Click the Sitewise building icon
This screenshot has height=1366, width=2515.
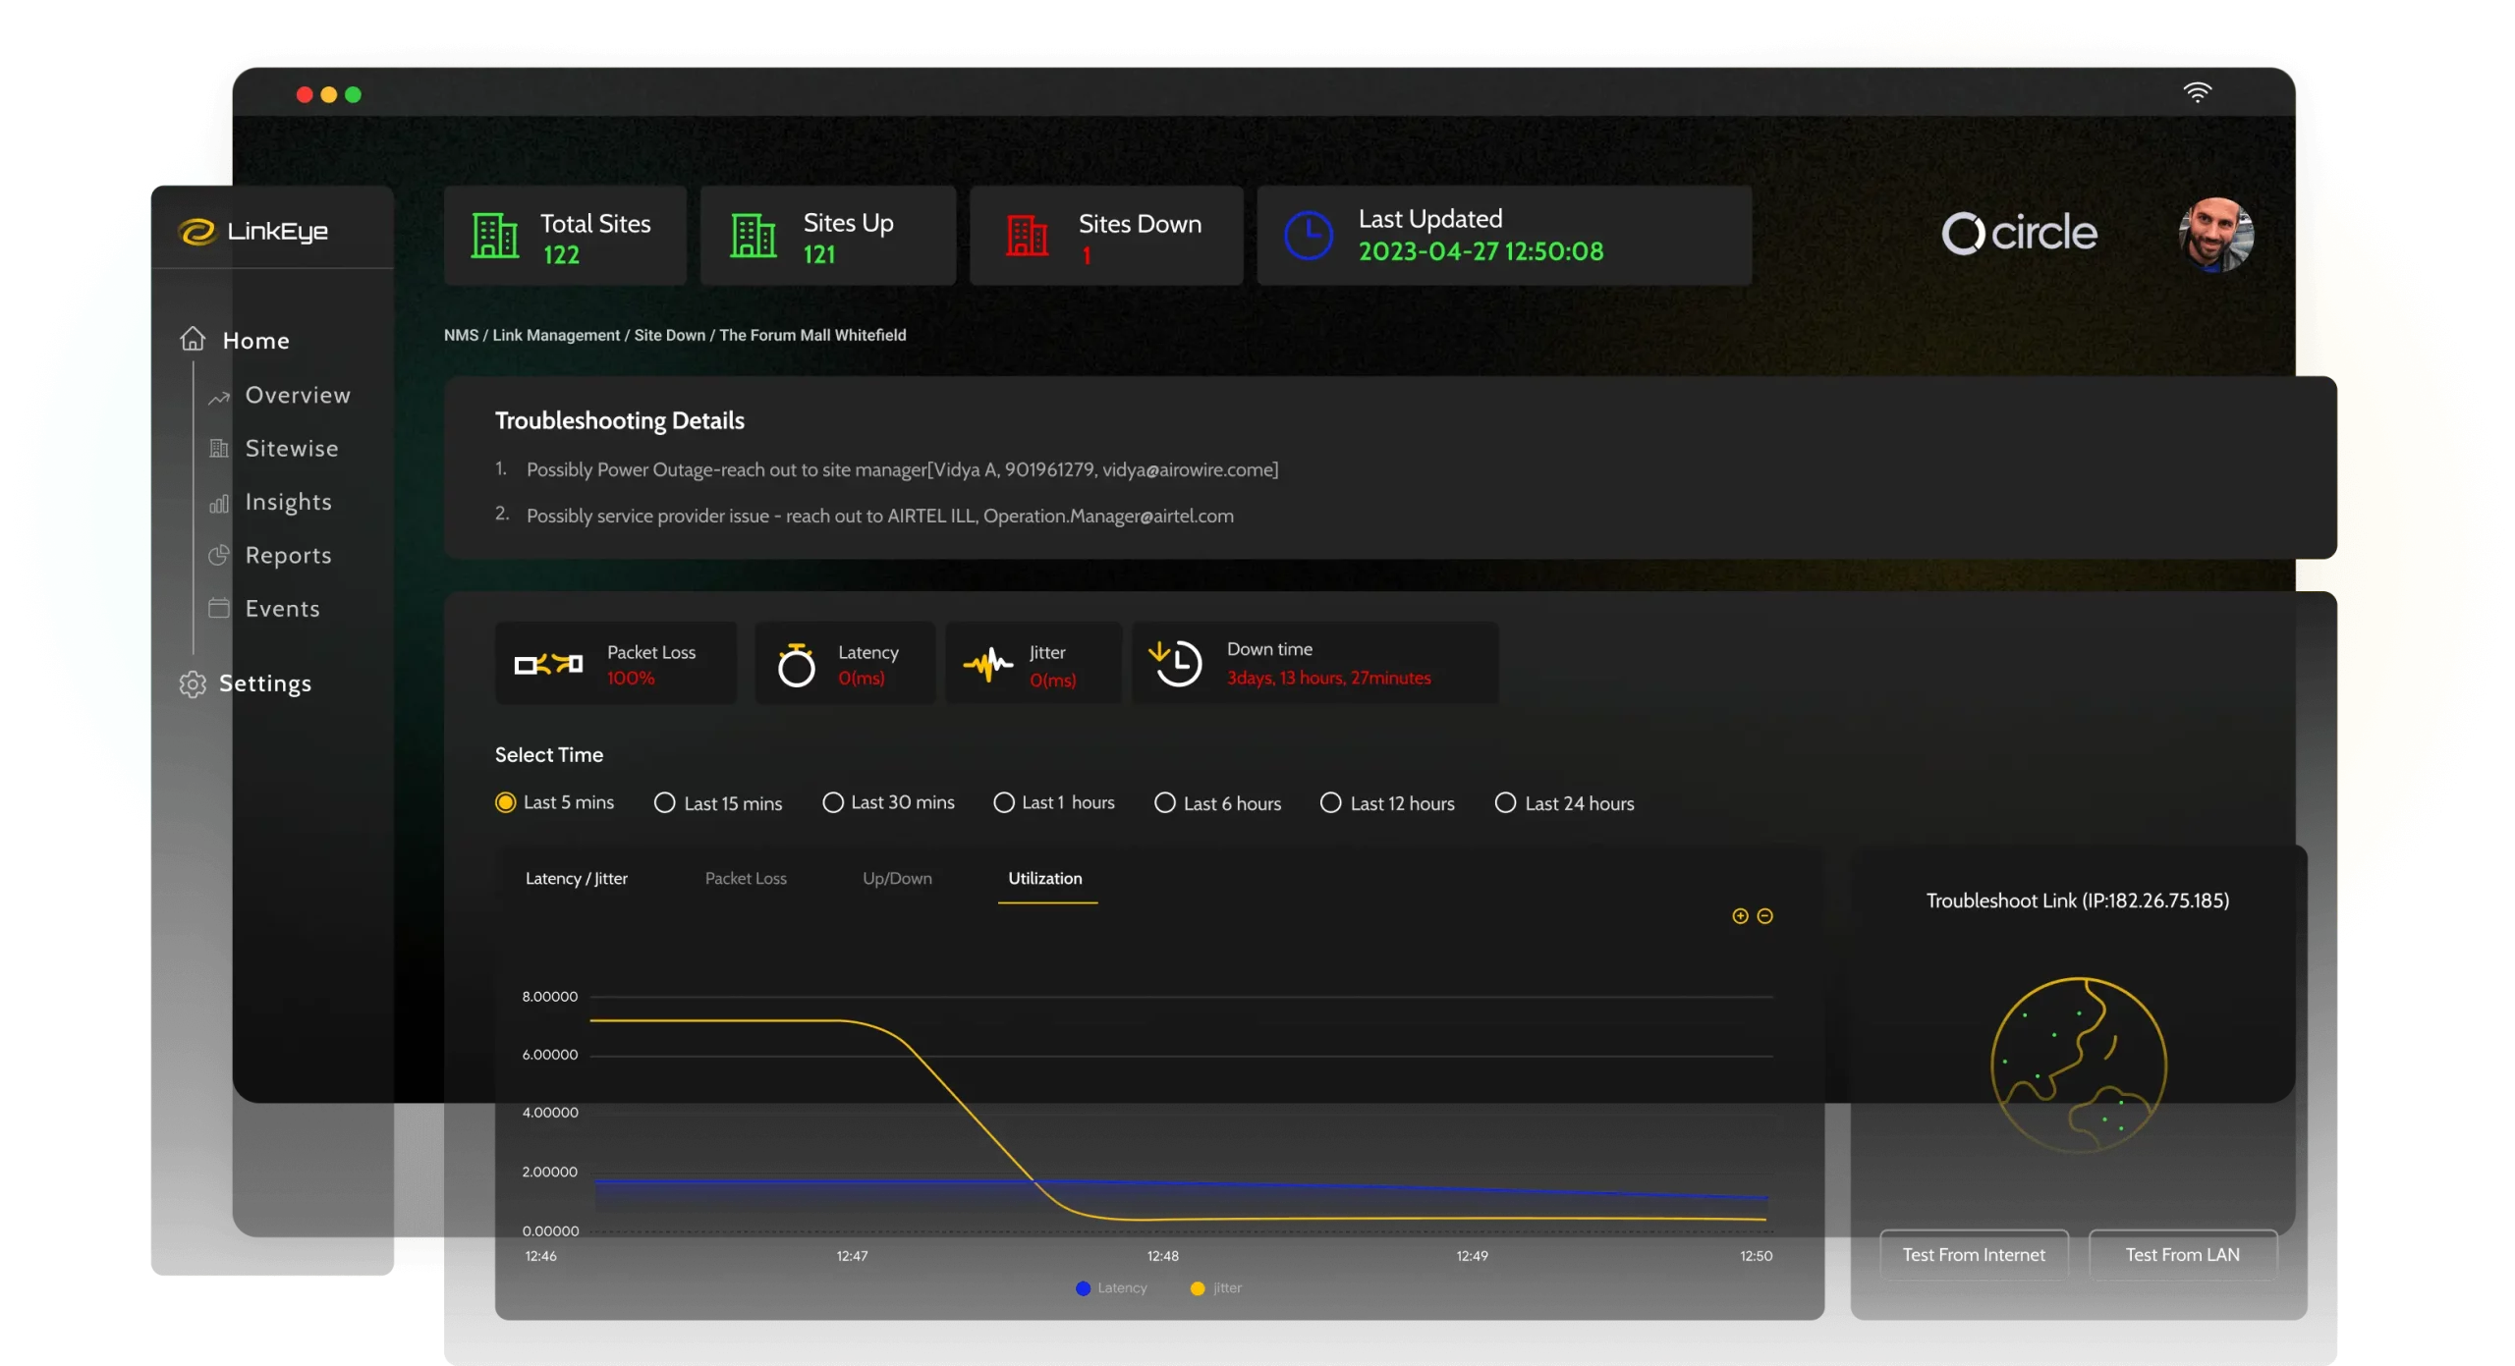219,448
